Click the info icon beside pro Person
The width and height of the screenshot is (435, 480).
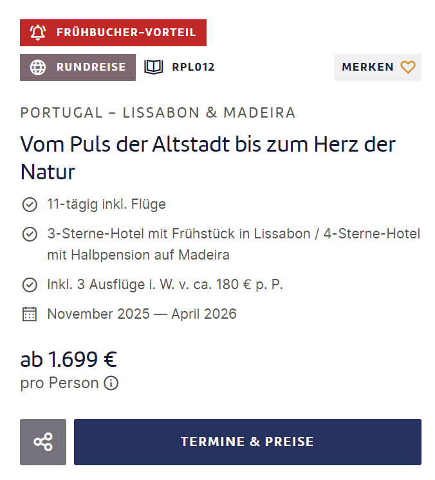click(x=111, y=383)
